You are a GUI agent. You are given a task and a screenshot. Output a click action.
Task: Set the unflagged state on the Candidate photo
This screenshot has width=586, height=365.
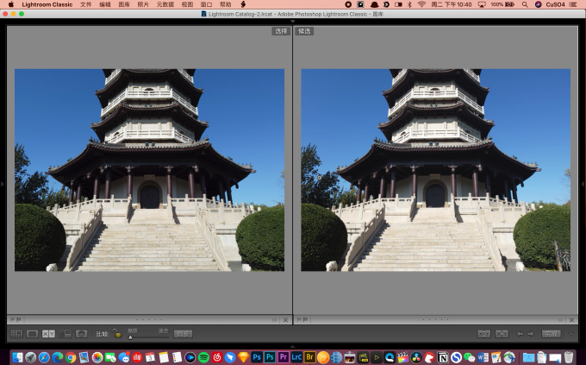[x=305, y=320]
